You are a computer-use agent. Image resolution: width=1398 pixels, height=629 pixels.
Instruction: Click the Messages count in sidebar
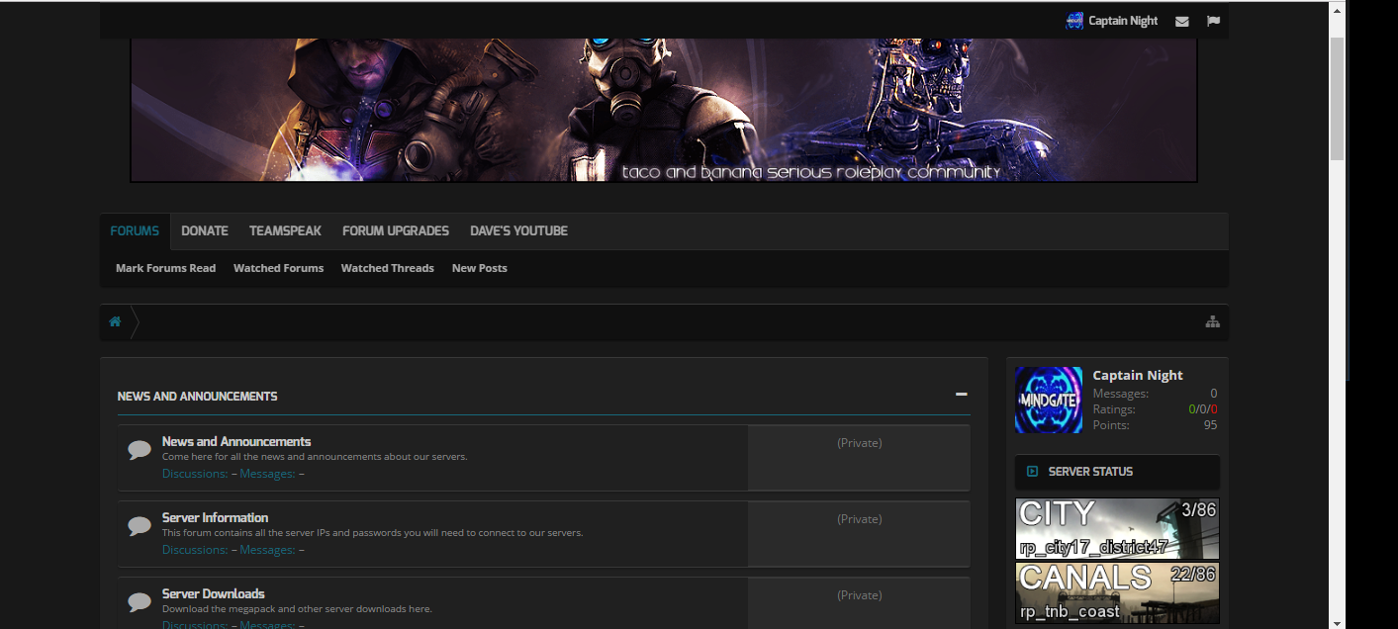pyautogui.click(x=1213, y=394)
